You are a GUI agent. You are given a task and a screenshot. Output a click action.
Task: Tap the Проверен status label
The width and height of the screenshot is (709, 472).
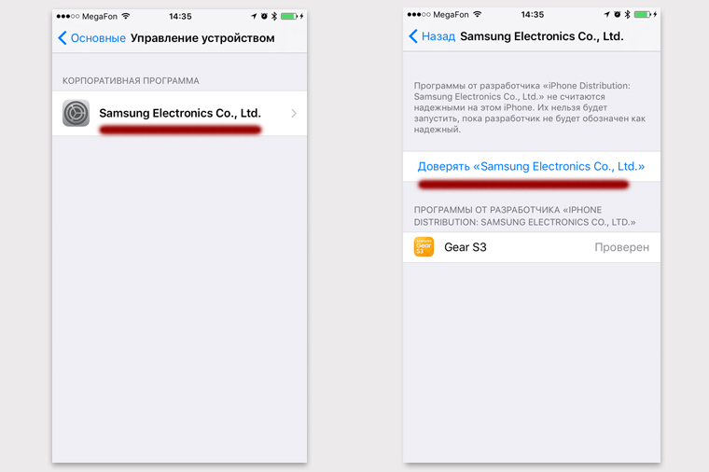pos(621,247)
